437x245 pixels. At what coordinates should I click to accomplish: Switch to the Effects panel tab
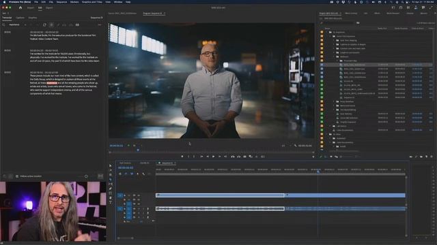click(x=377, y=14)
